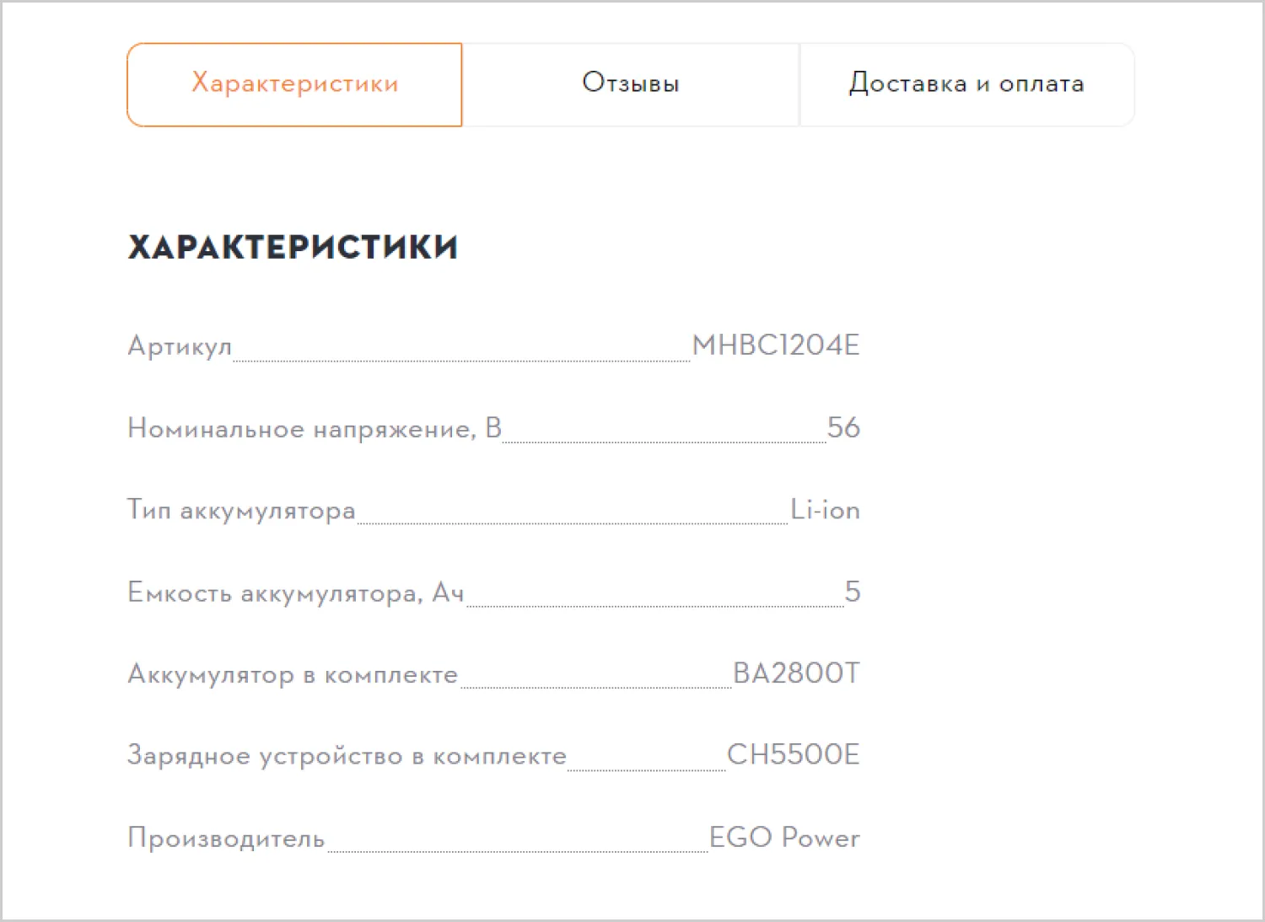Select the article value MHBC1204E
This screenshot has height=922, width=1265.
776,345
